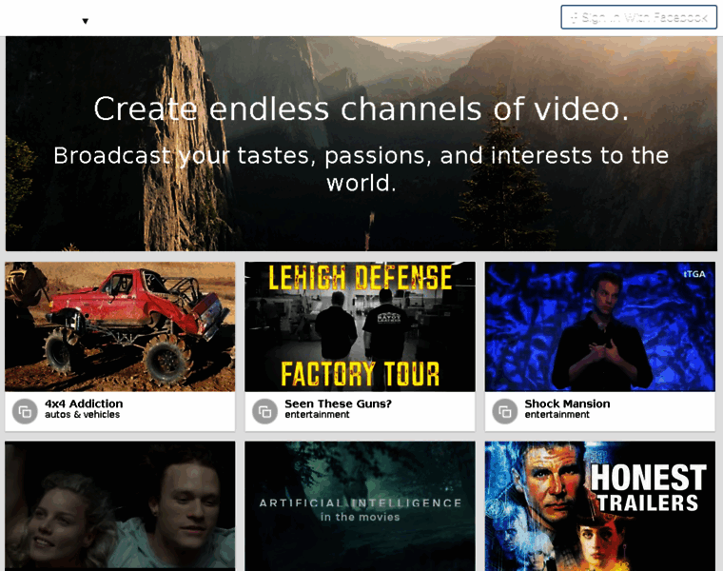This screenshot has height=571, width=723.
Task: Click the channel icon beside Seen These Guns?
Action: 264,411
